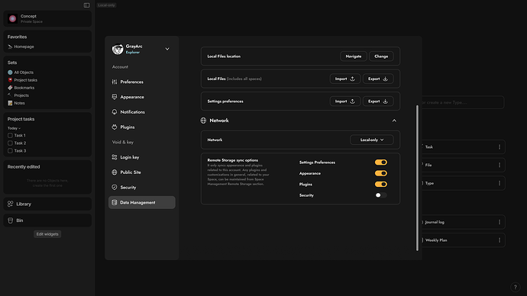
Task: Click the create new Type input field
Action: coord(463,102)
